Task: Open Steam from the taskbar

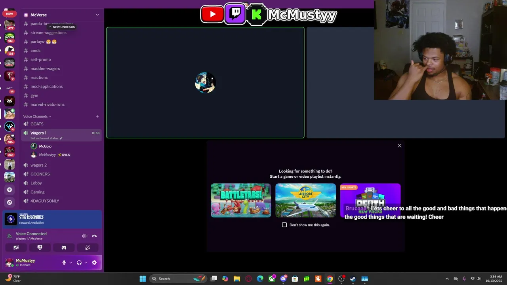Action: pos(353,279)
